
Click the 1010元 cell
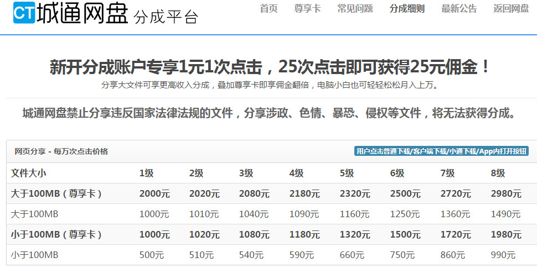[x=204, y=214]
